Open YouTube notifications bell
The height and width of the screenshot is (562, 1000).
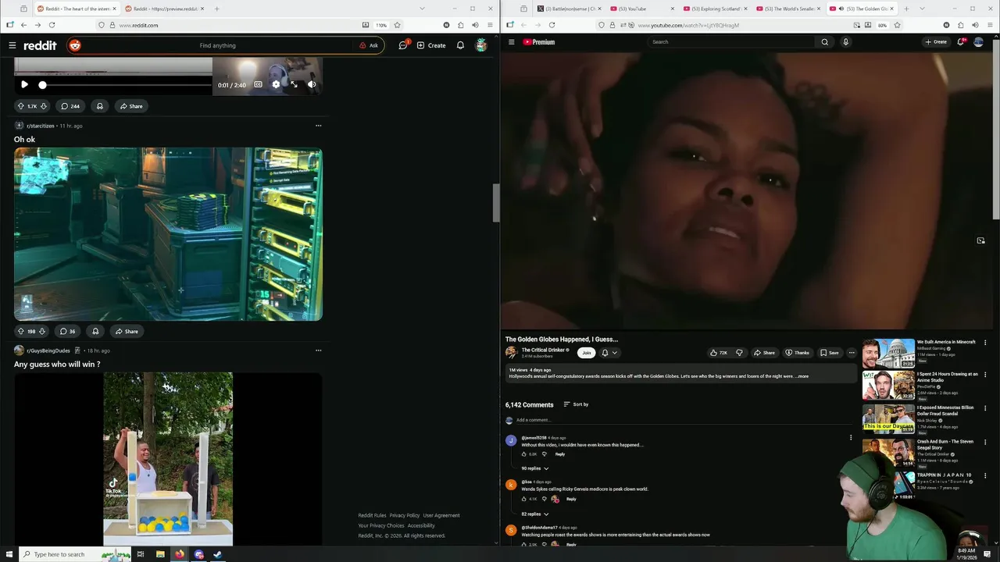point(961,42)
